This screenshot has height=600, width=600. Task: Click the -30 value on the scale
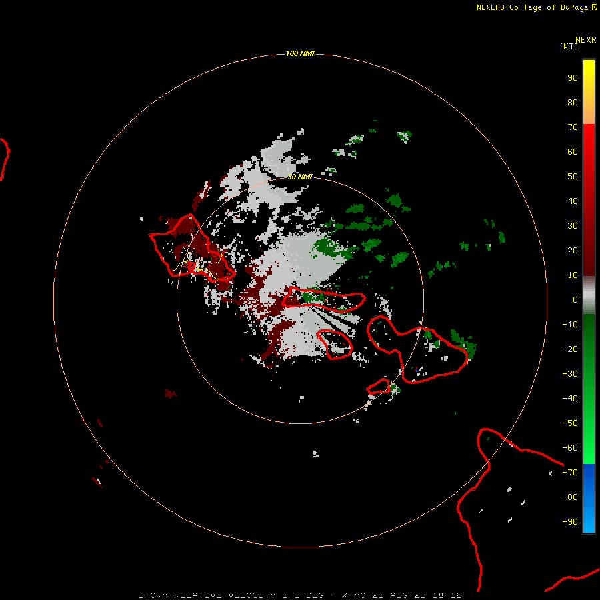[570, 374]
